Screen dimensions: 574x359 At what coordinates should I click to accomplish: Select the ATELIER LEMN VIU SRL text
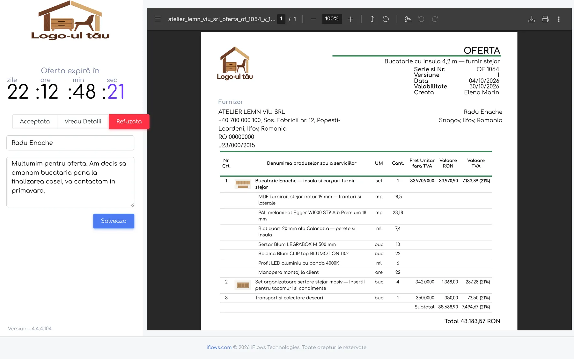tap(252, 112)
